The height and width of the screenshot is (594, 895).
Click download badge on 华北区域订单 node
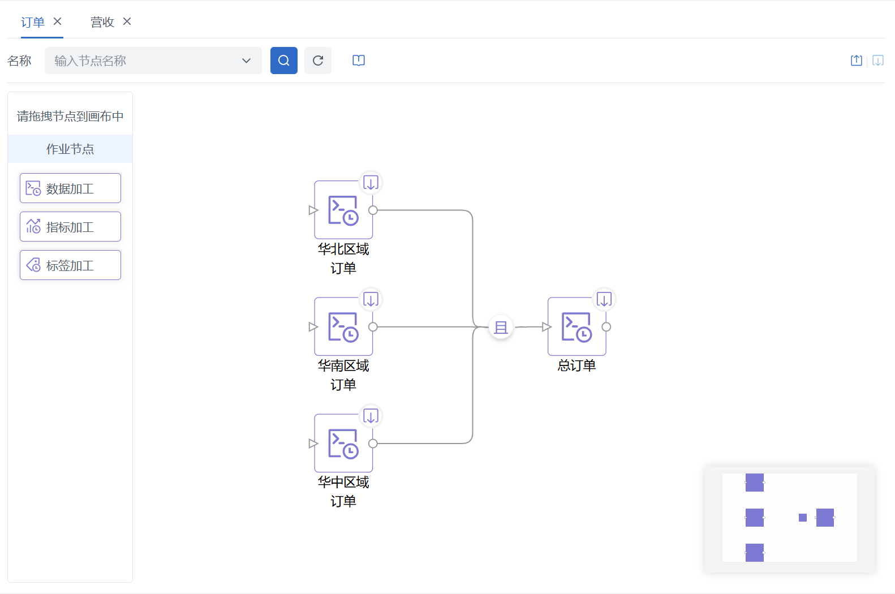[x=371, y=183]
